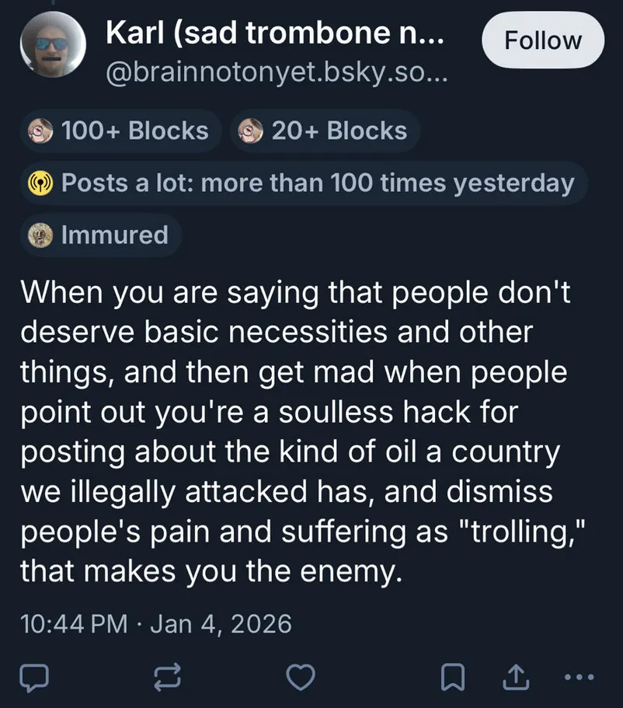Click the yellow broadcast icon on "Posts a lot"

click(40, 184)
